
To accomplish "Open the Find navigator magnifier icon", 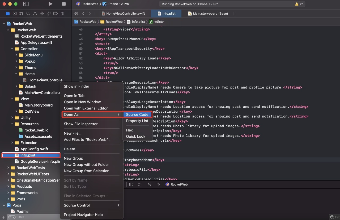I will [x=28, y=14].
